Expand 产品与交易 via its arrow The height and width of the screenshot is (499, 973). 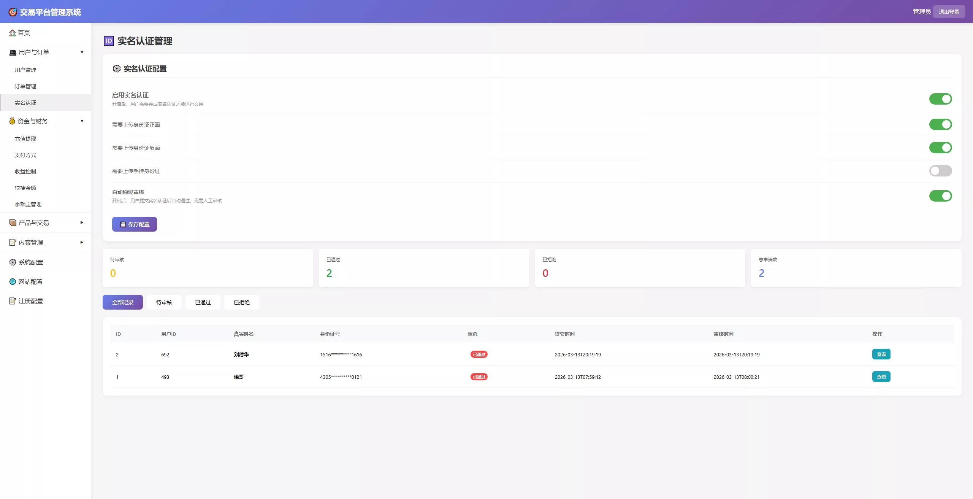click(x=82, y=223)
